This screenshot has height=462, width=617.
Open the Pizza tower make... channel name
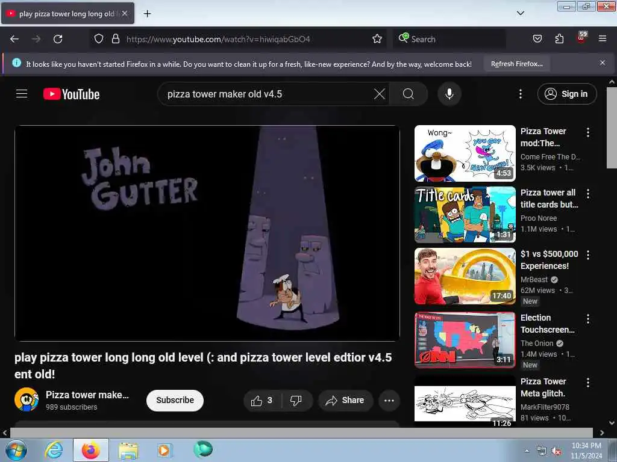(87, 395)
